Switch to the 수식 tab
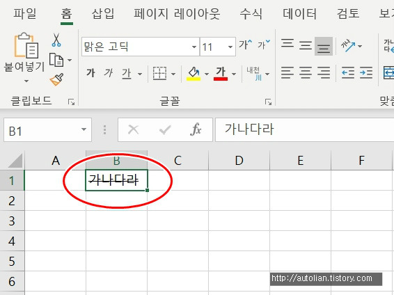Screen dimensions: 394x295 tap(251, 13)
